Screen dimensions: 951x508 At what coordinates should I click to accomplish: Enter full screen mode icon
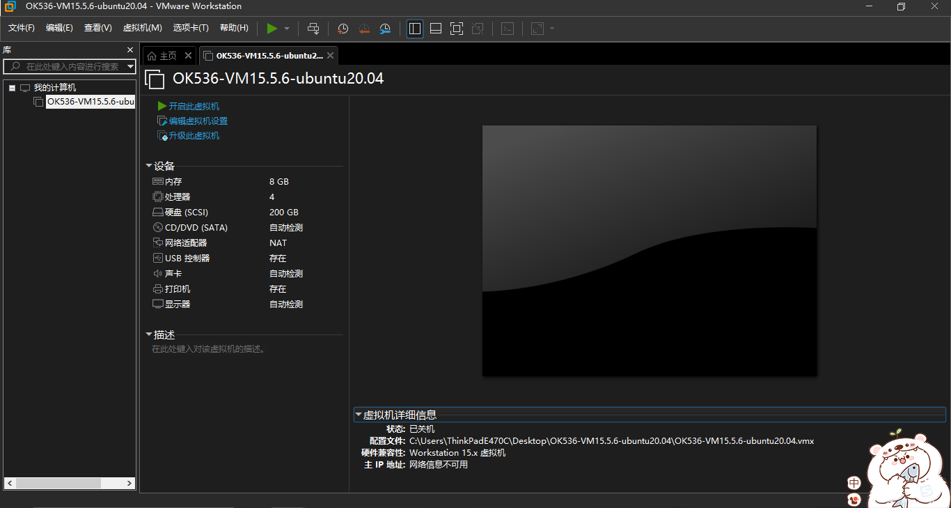click(457, 29)
